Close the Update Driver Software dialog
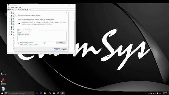The width and height of the screenshot is (169, 95). (x=67, y=12)
